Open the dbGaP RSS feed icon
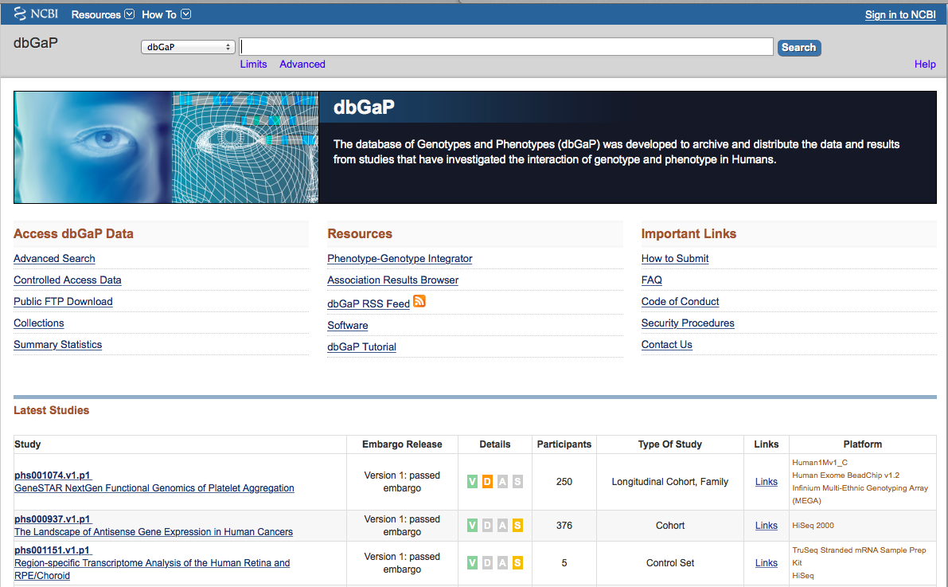 pyautogui.click(x=419, y=301)
